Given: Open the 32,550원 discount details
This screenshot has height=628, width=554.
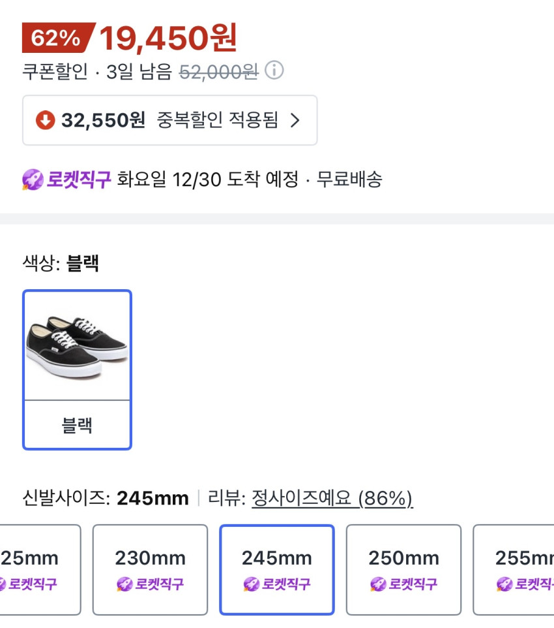Looking at the screenshot, I should click(103, 120).
